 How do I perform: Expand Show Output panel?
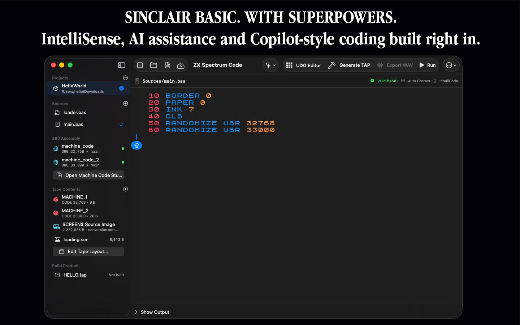tap(152, 312)
